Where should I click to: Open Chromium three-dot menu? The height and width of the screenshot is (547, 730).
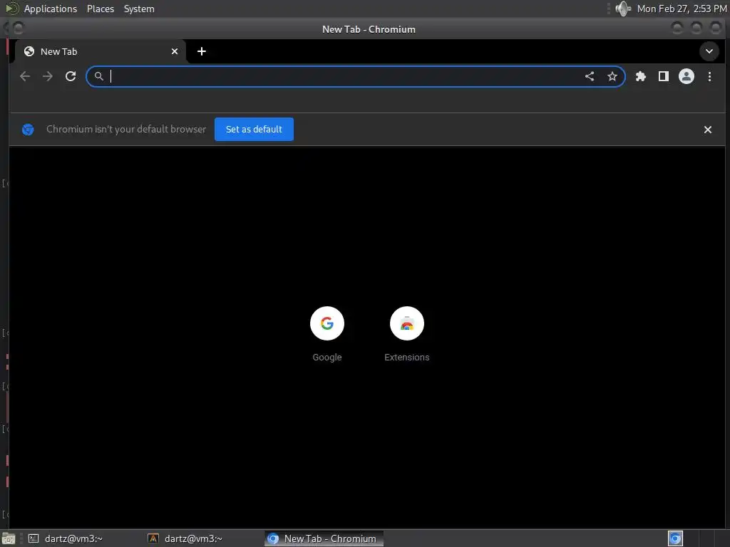(x=709, y=76)
